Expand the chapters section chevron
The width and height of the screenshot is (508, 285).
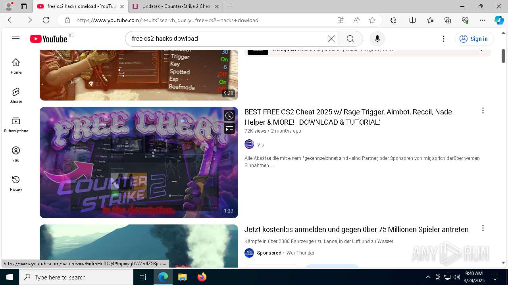tap(481, 50)
